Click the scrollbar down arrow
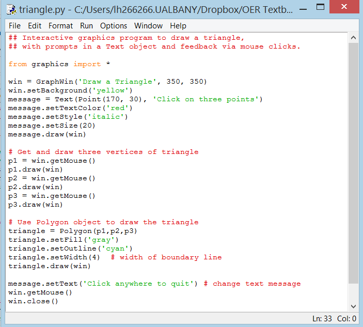This screenshot has width=363, height=327. click(353, 307)
